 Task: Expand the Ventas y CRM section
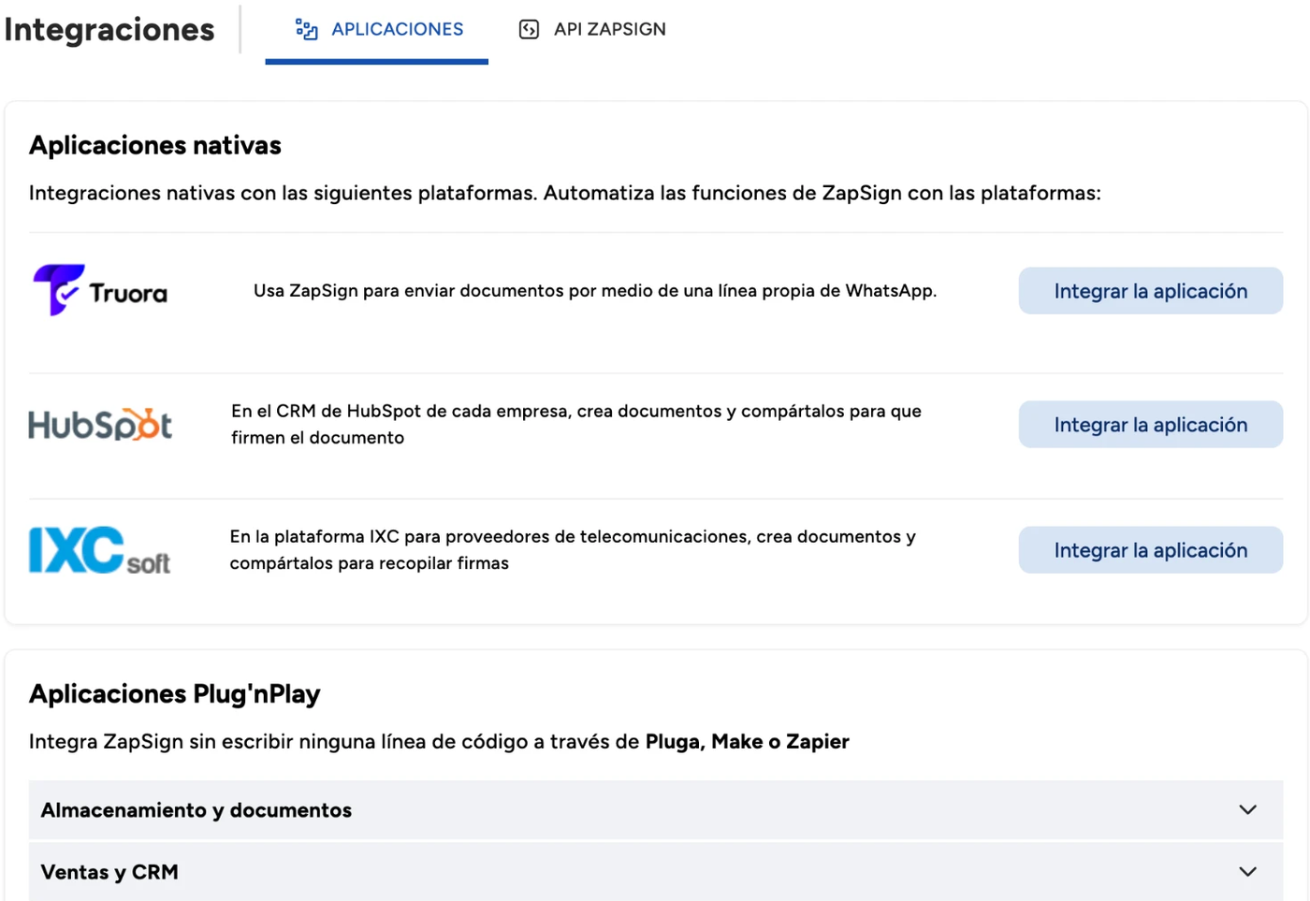656,872
